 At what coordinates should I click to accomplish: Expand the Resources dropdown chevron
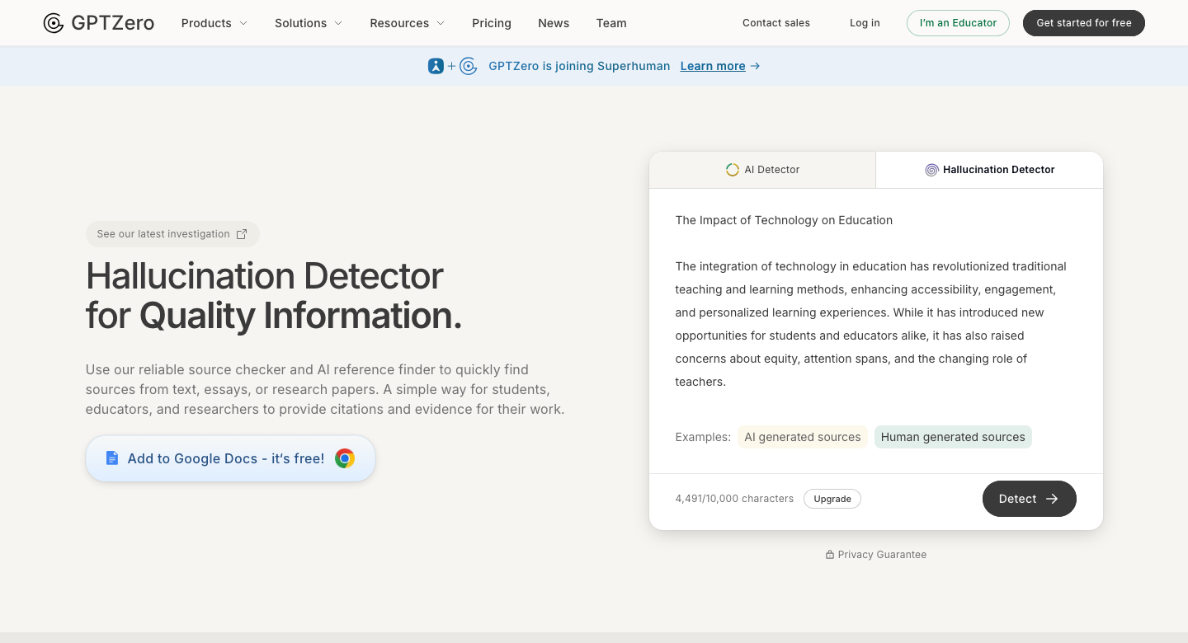pyautogui.click(x=441, y=23)
